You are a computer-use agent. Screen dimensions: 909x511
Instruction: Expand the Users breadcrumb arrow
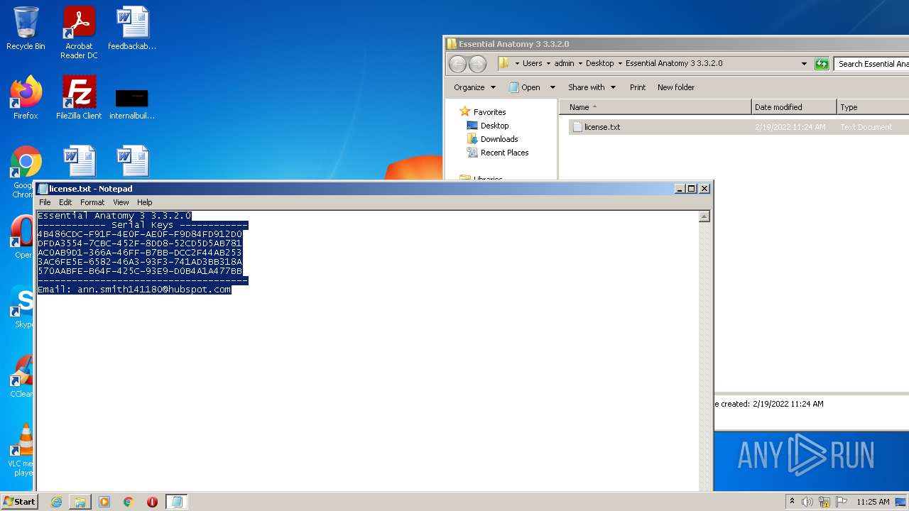point(547,63)
